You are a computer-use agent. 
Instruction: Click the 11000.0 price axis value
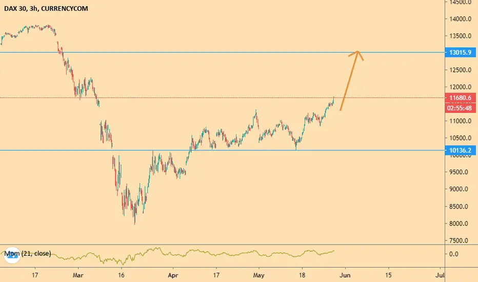(x=461, y=121)
